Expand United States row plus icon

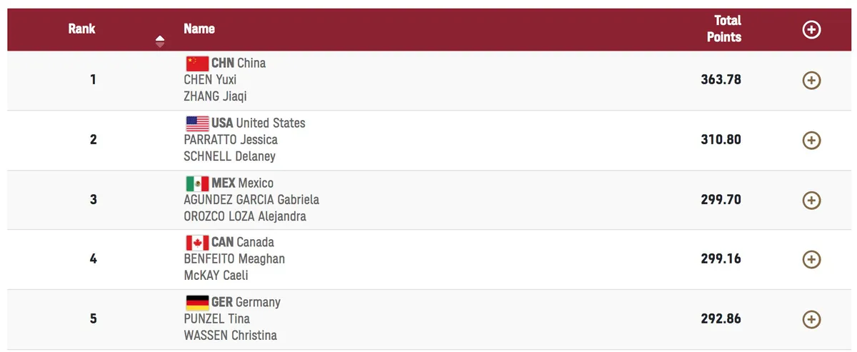tap(811, 140)
